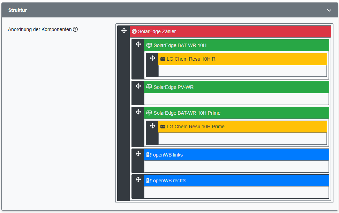The width and height of the screenshot is (339, 213).
Task: Click the move handle of LG Chem Resu 10H R
Action: [x=152, y=58]
